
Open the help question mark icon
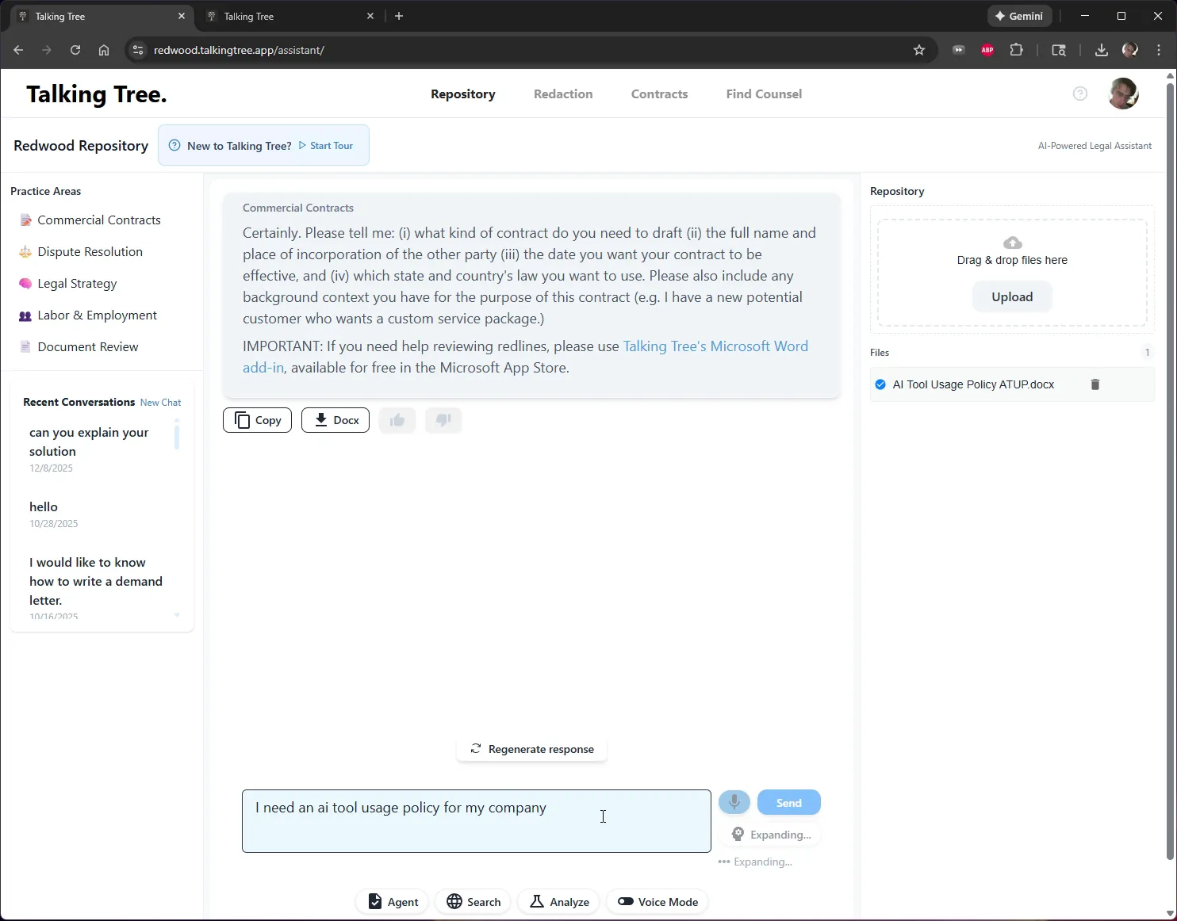pos(1080,94)
